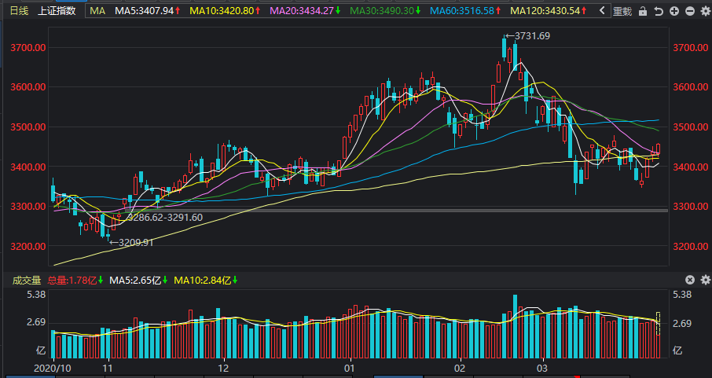Open chart settings gear at top right

[x=706, y=11]
